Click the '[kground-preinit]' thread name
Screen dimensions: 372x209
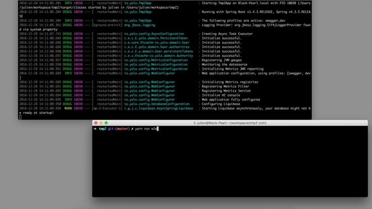(107, 25)
